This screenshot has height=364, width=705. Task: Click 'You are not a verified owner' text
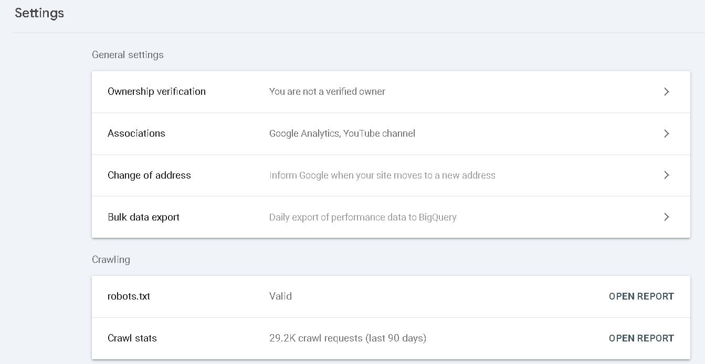click(x=327, y=92)
